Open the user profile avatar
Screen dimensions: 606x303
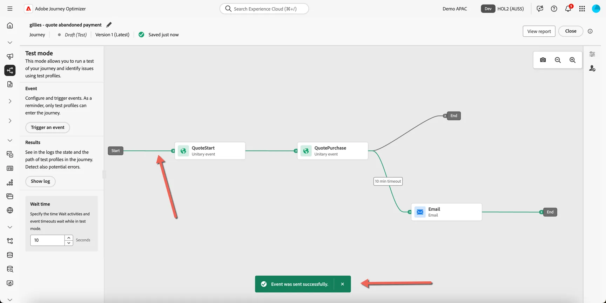click(596, 9)
